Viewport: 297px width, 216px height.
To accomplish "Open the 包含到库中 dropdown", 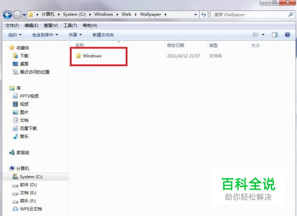I will (45, 35).
